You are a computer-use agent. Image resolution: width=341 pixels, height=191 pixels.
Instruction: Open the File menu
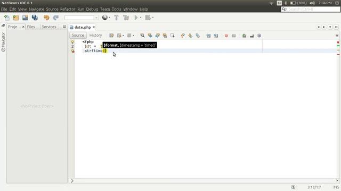coord(4,9)
